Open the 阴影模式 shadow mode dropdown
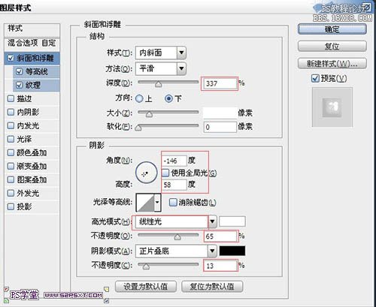The height and width of the screenshot is (307, 376). click(176, 251)
